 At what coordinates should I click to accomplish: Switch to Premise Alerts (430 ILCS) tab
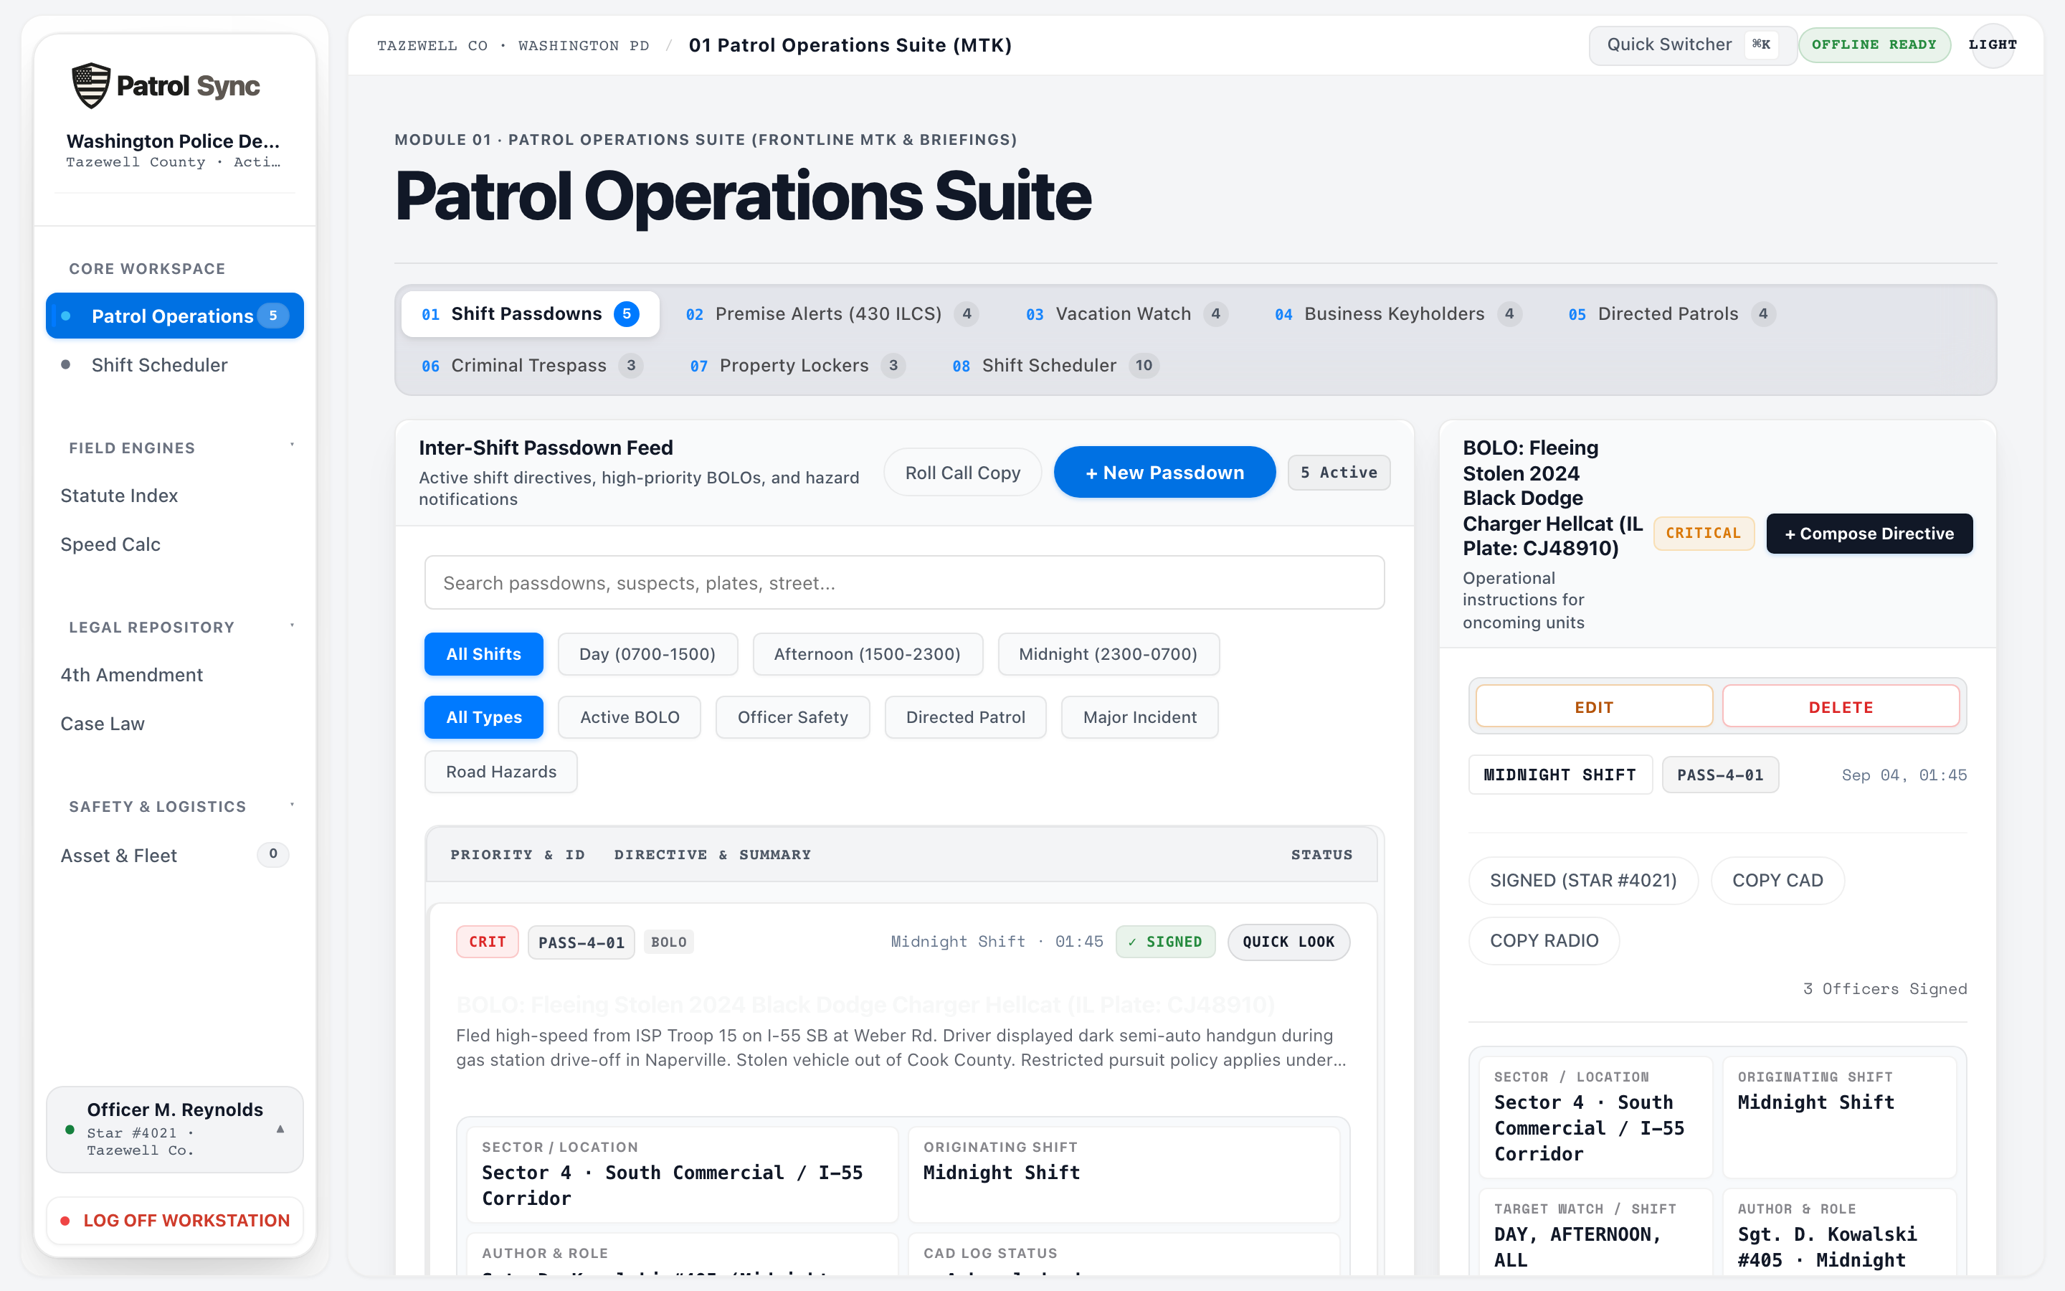point(831,314)
